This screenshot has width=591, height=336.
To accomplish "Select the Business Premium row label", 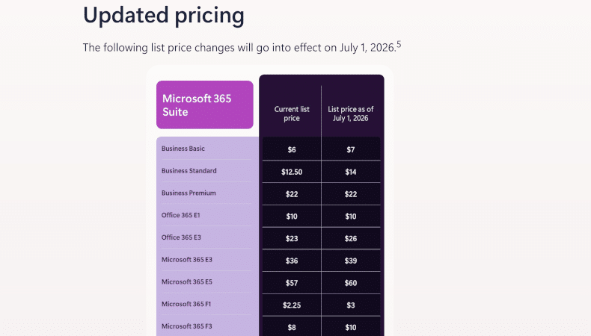I will [188, 193].
